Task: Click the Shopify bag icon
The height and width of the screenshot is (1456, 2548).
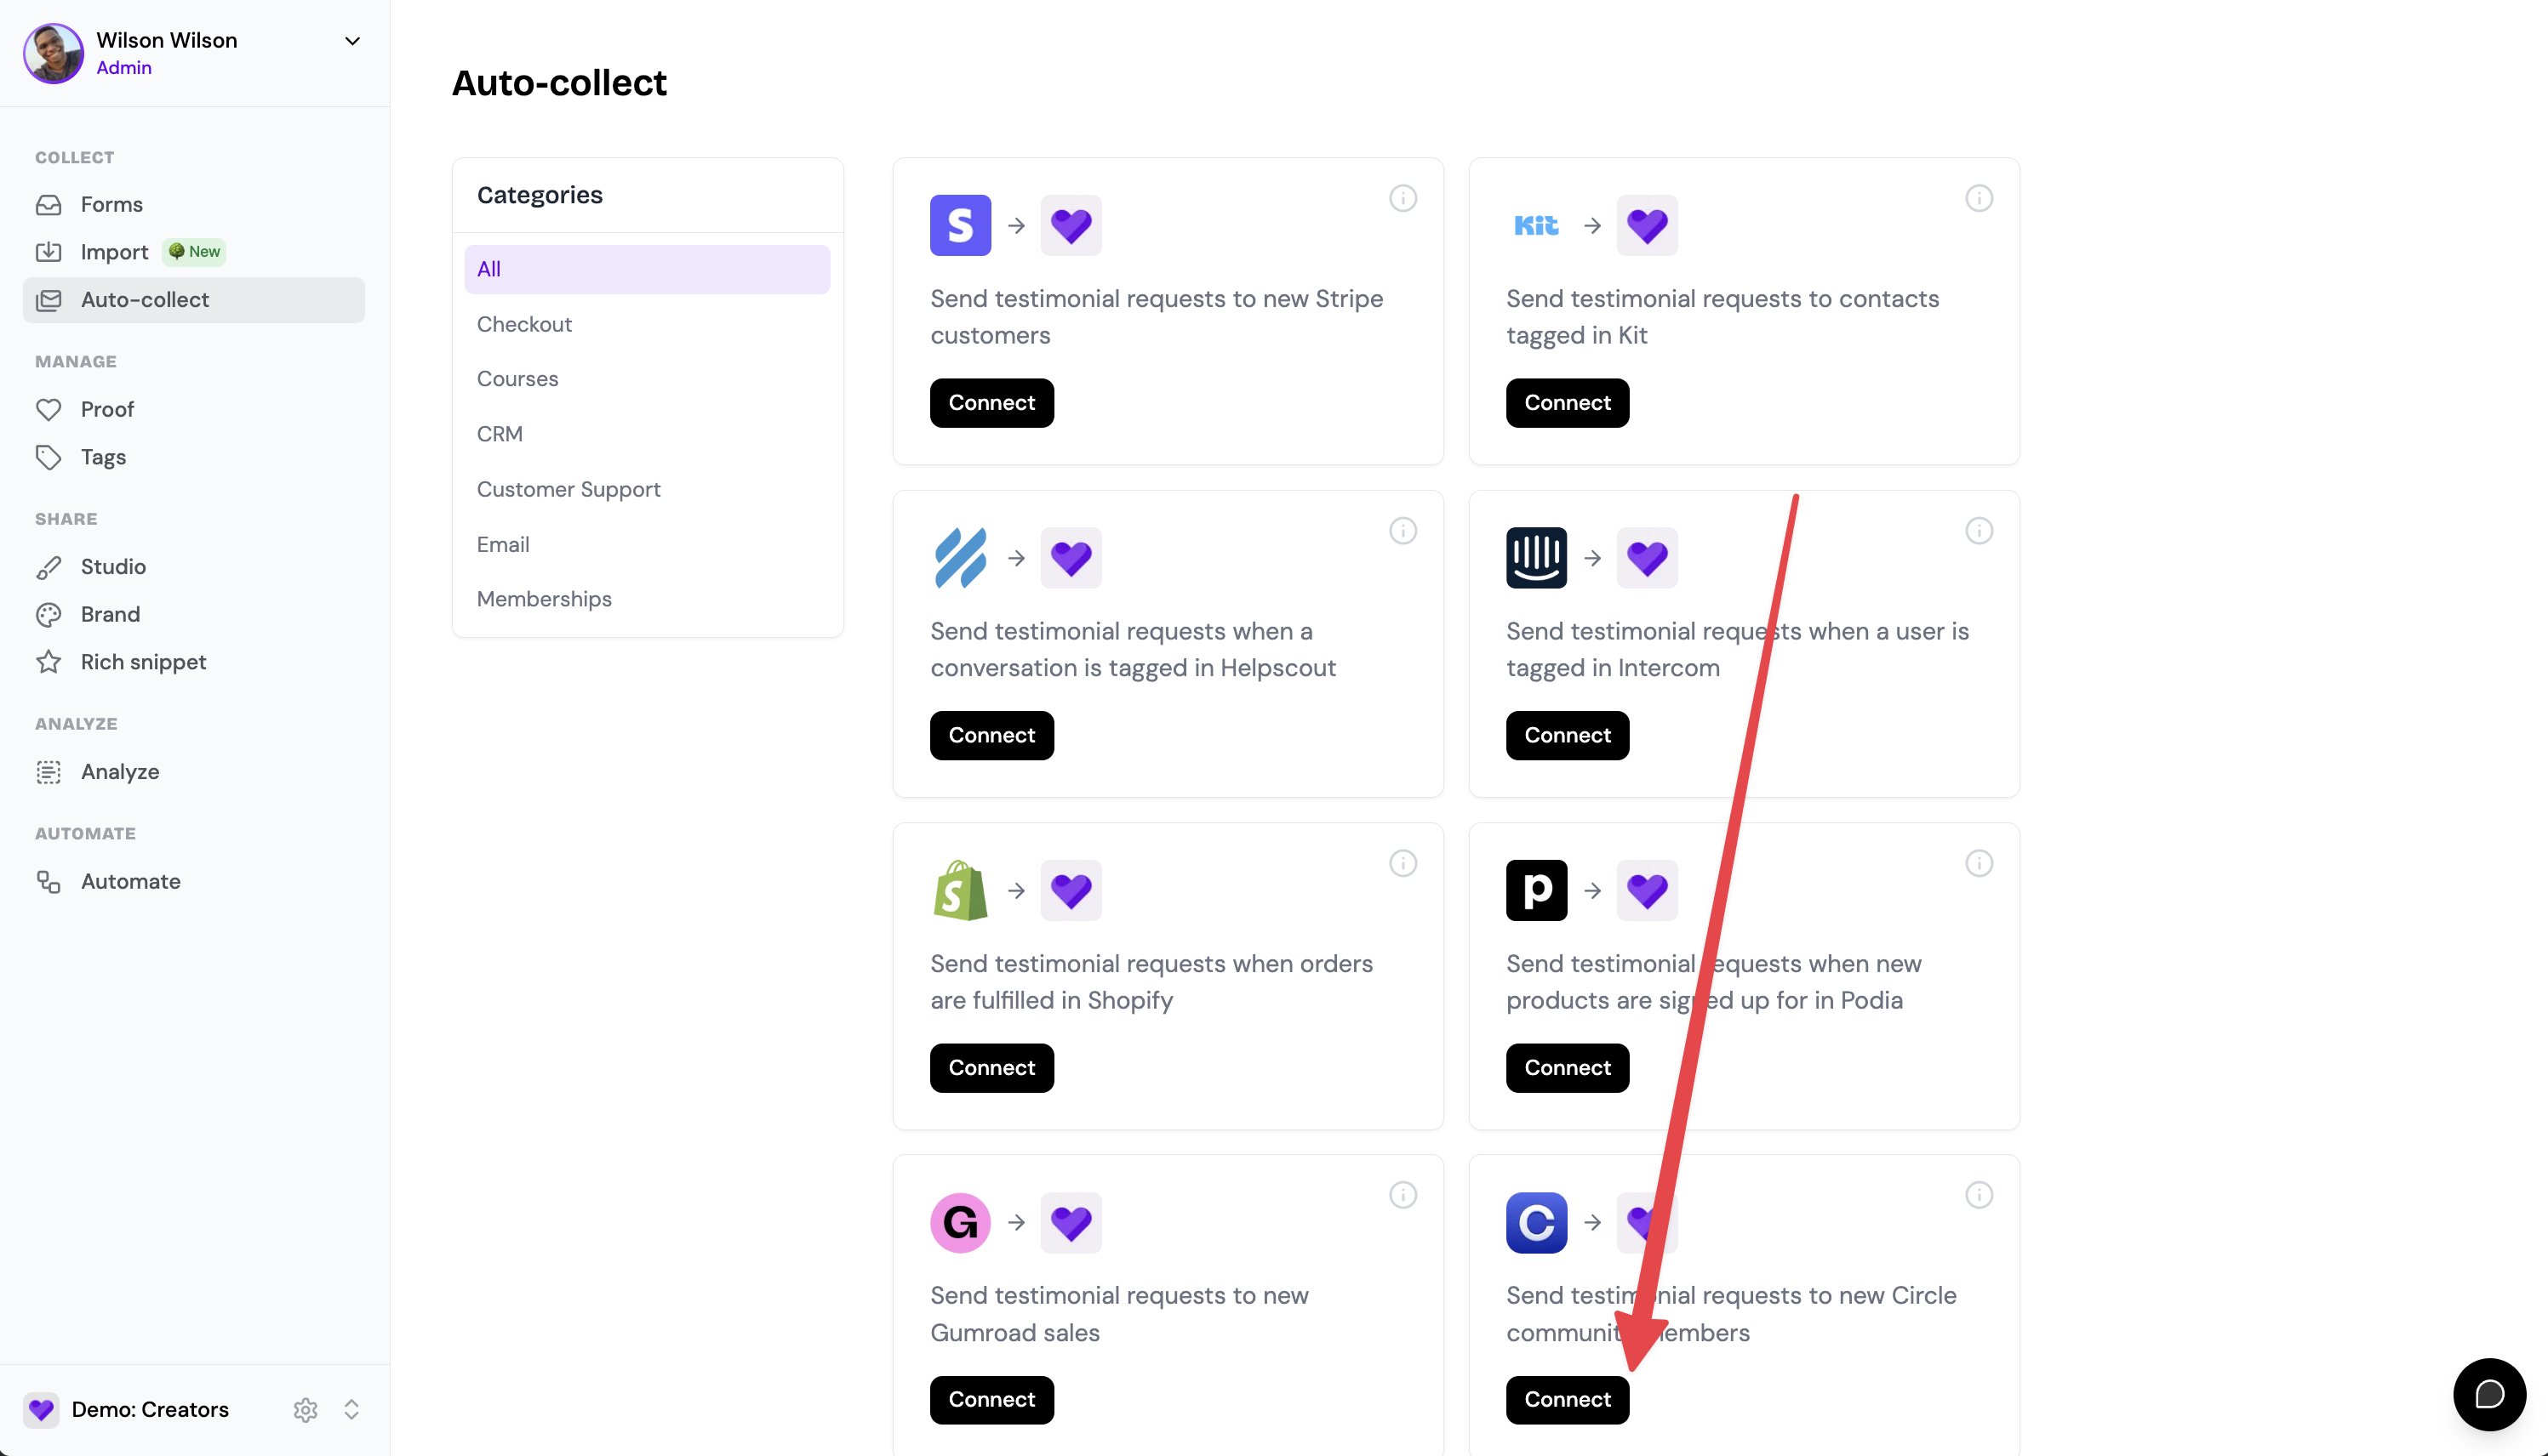Action: 960,890
